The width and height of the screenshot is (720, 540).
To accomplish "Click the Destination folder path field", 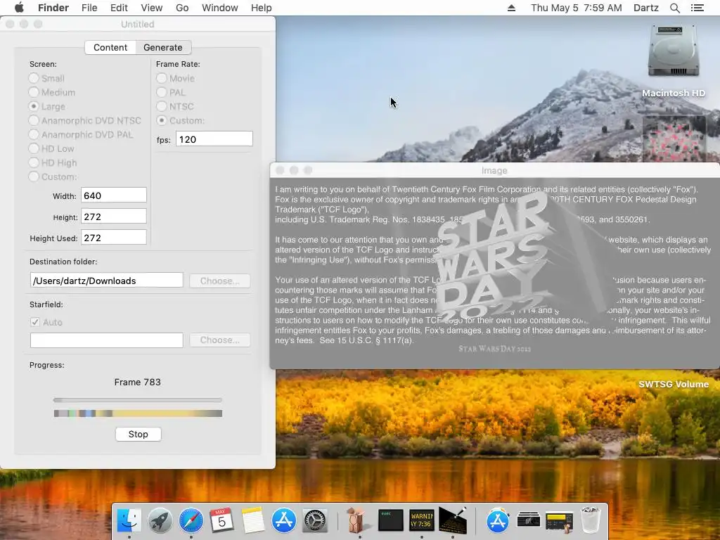I will coord(107,280).
